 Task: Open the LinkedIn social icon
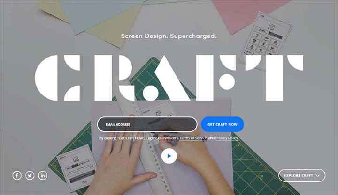[x=43, y=175]
